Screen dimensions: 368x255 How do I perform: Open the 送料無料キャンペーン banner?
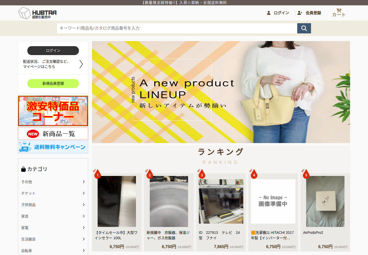click(x=53, y=147)
